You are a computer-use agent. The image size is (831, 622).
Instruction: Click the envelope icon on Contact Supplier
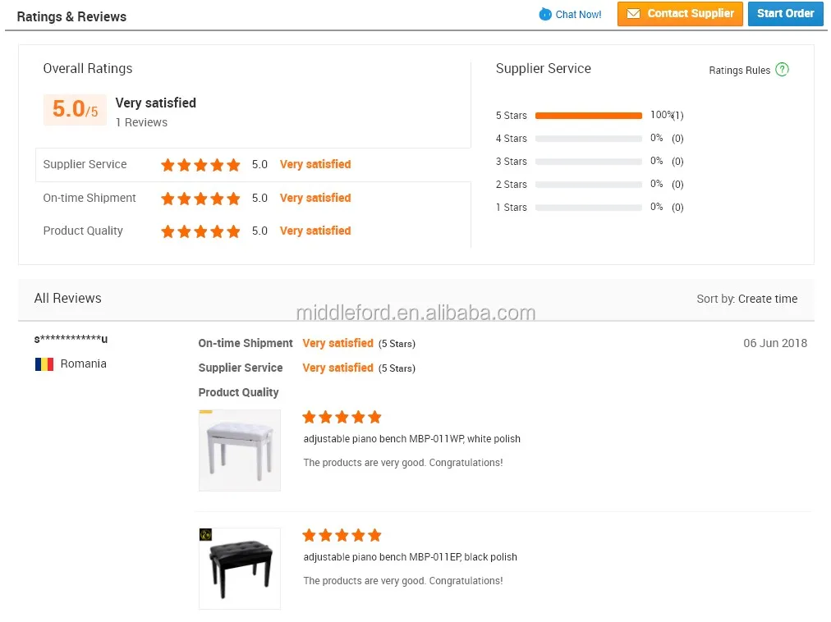(633, 14)
